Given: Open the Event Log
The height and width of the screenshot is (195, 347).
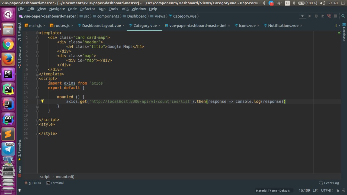Looking at the screenshot, I should click(329, 183).
